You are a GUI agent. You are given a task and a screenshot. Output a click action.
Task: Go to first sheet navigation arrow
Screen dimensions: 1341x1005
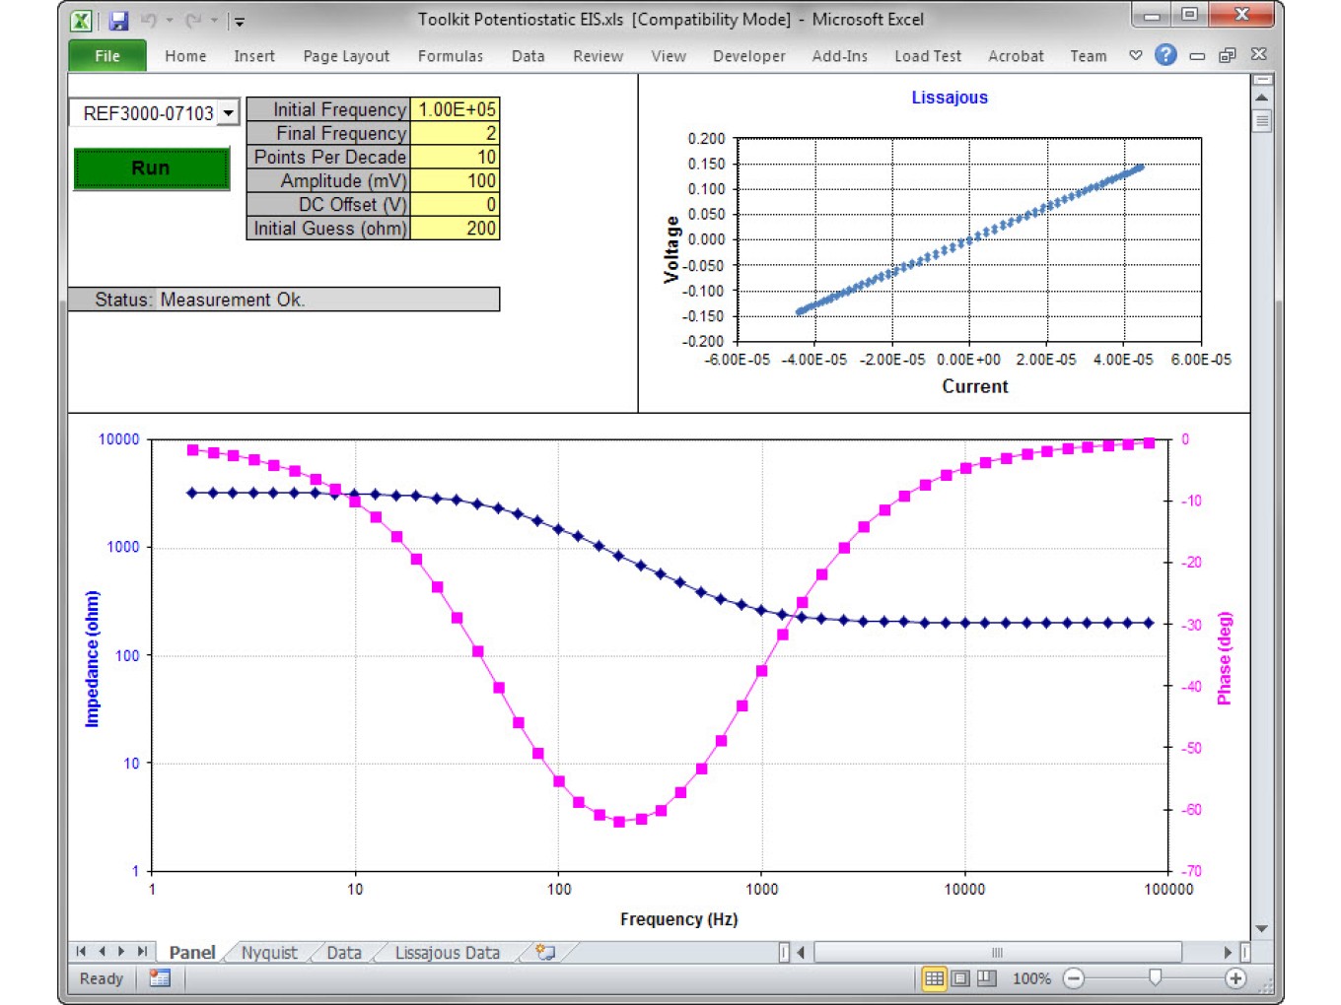[81, 952]
